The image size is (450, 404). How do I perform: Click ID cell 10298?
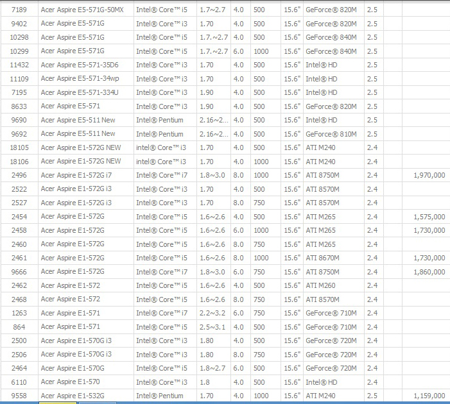[19, 37]
